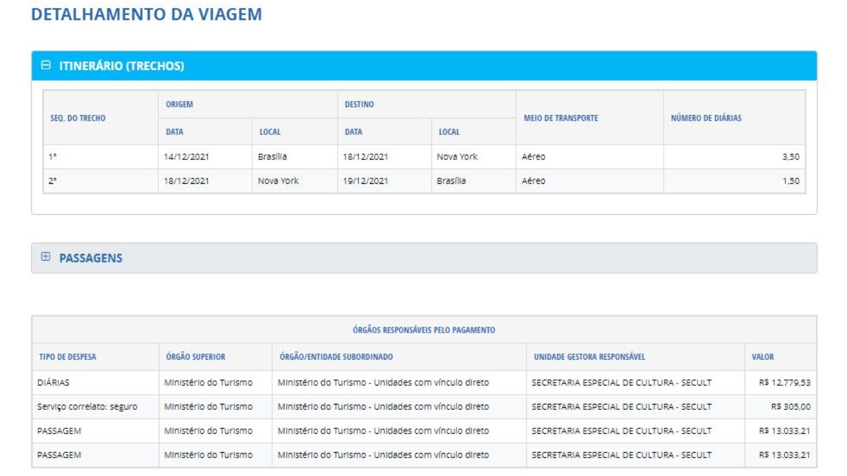Select origin date 14/12/2021
The image size is (847, 476).
(187, 157)
